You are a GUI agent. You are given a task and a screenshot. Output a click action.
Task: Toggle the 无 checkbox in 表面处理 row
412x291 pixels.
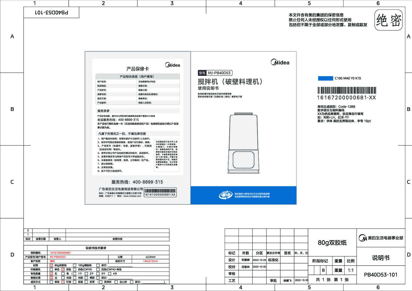pos(51,278)
